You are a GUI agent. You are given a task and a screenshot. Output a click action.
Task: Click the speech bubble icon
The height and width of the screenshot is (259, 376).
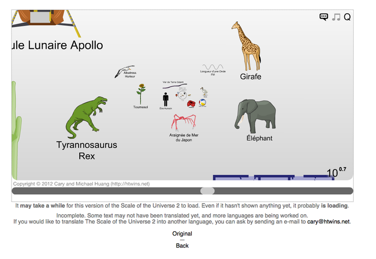tap(324, 17)
